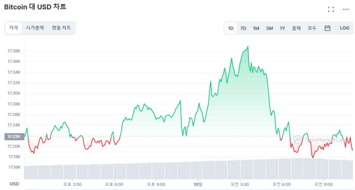The width and height of the screenshot is (355, 190).
Task: Switch to the 시가총액 tab
Action: coord(35,28)
